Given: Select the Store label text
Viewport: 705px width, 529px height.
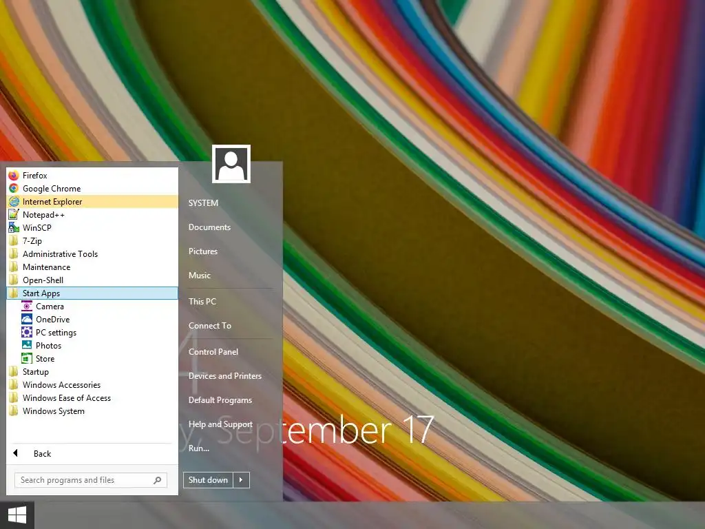Looking at the screenshot, I should pos(45,358).
